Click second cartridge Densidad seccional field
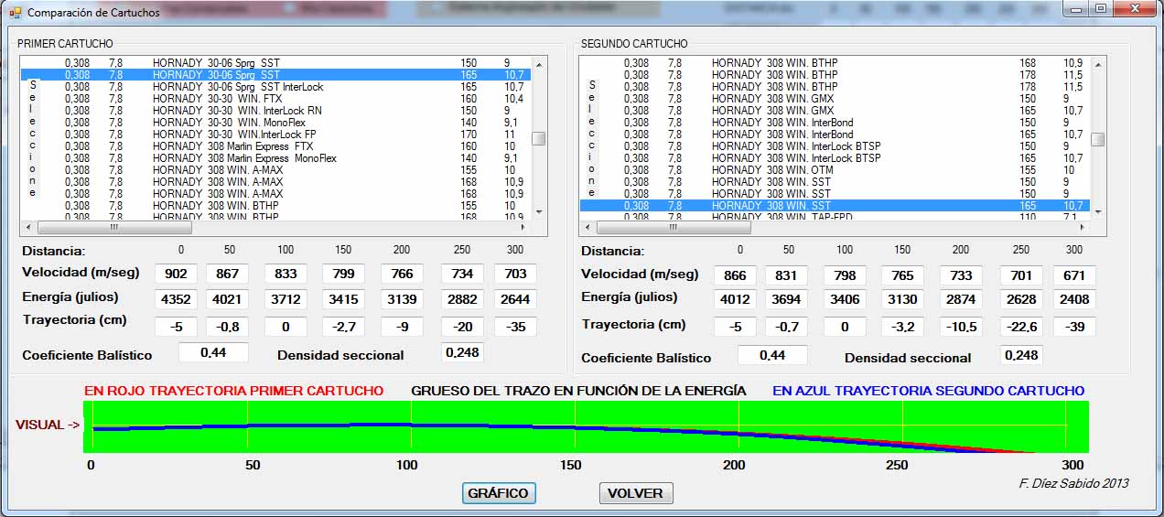 pos(1020,355)
